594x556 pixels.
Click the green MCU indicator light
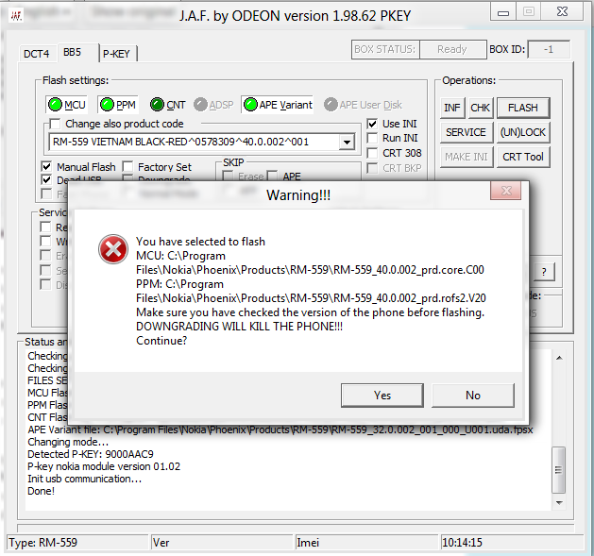point(56,105)
